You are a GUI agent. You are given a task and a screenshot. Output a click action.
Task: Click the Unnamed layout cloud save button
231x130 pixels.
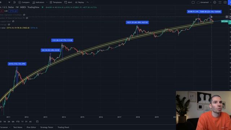click(203, 2)
